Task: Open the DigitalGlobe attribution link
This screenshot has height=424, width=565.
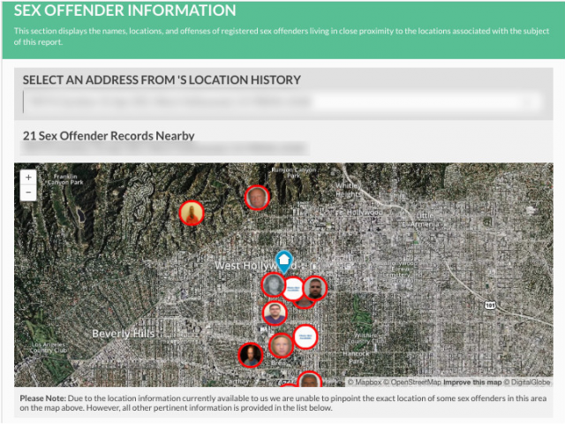Action: (x=529, y=382)
